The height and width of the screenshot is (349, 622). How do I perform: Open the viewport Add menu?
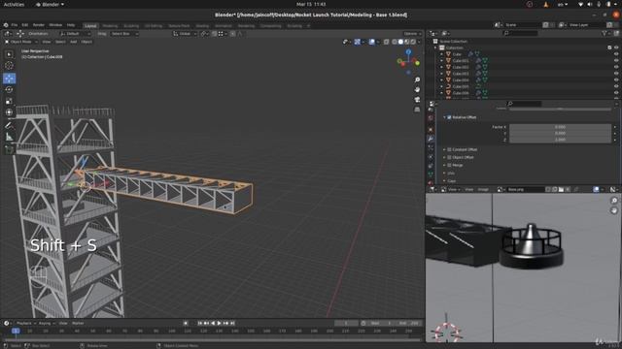pos(74,42)
